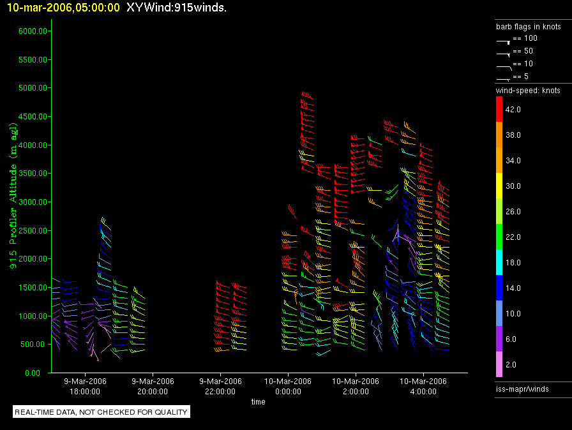
Task: Click the pink 2.0 knots color band
Action: (x=500, y=365)
